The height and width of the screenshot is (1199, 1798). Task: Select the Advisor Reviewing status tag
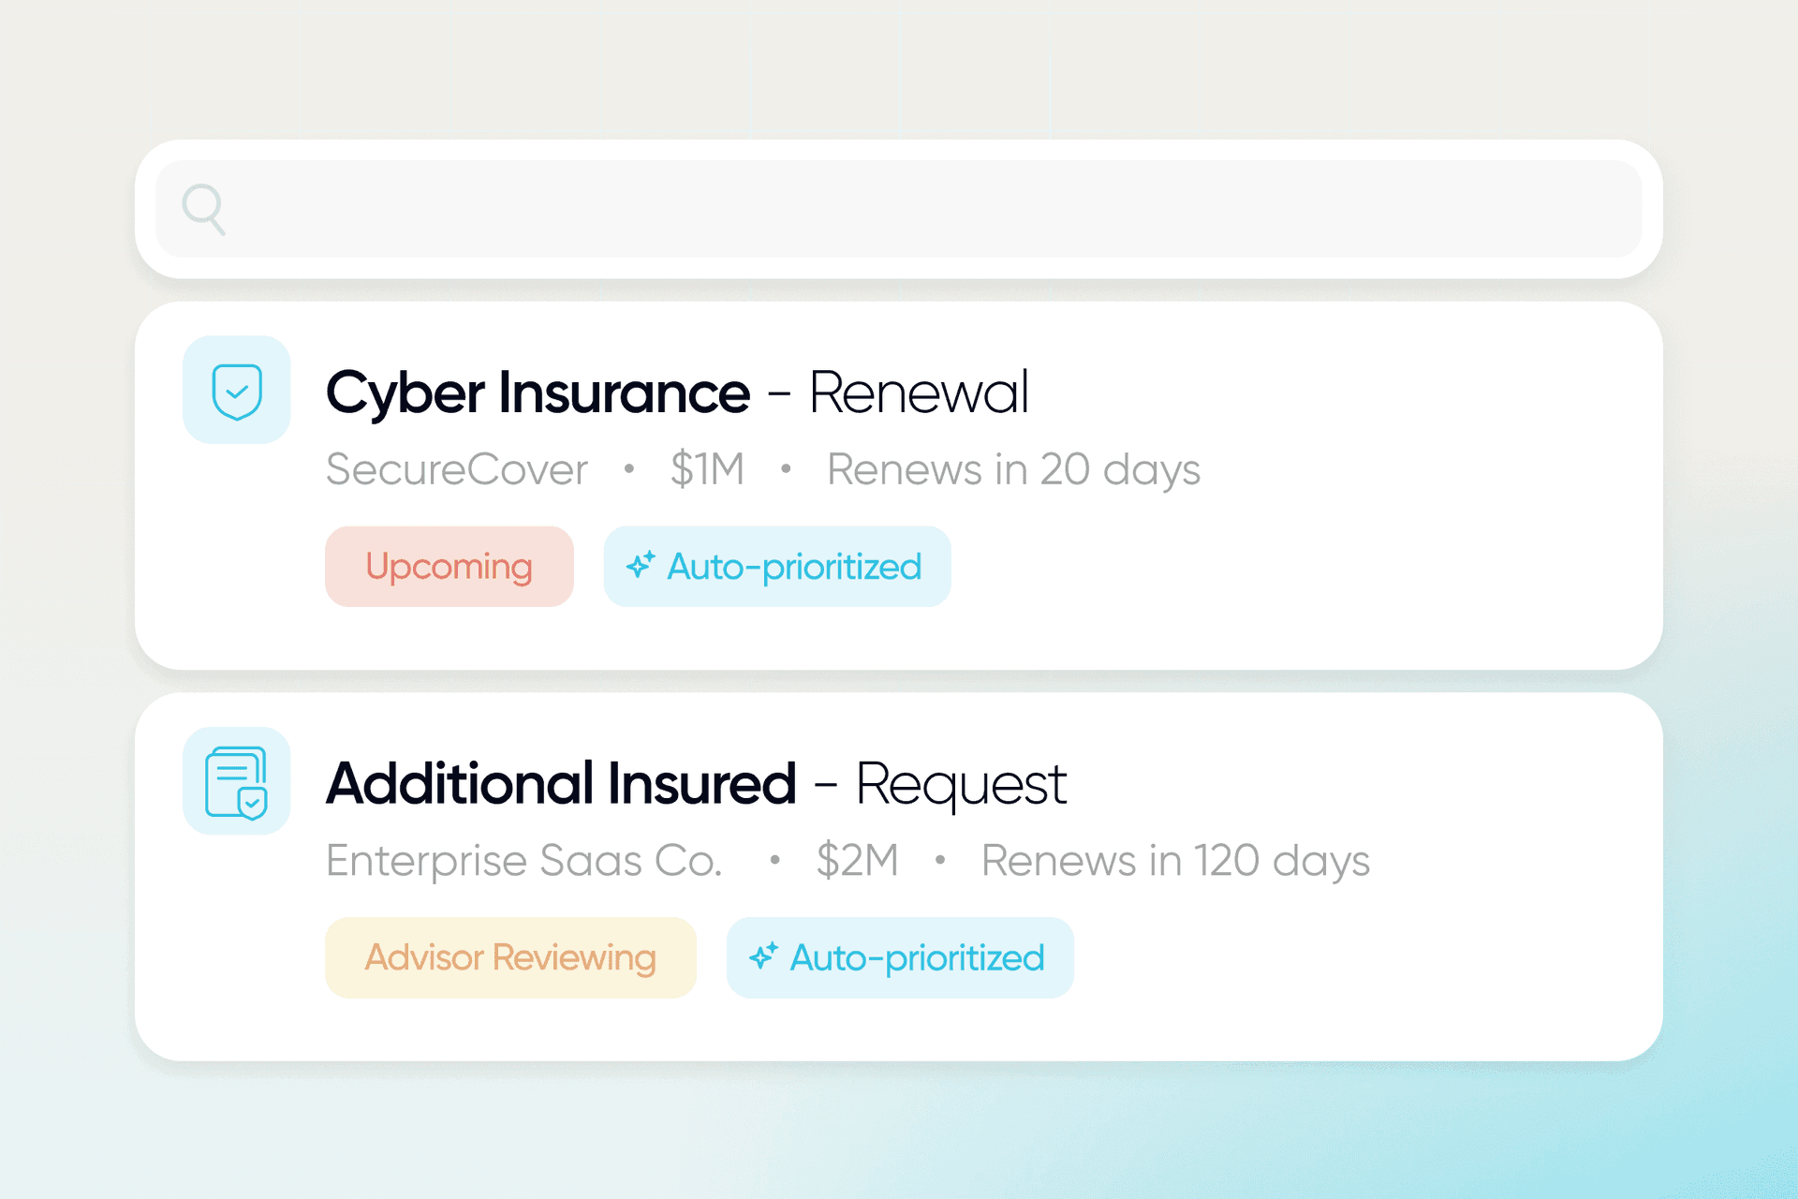coord(510,957)
